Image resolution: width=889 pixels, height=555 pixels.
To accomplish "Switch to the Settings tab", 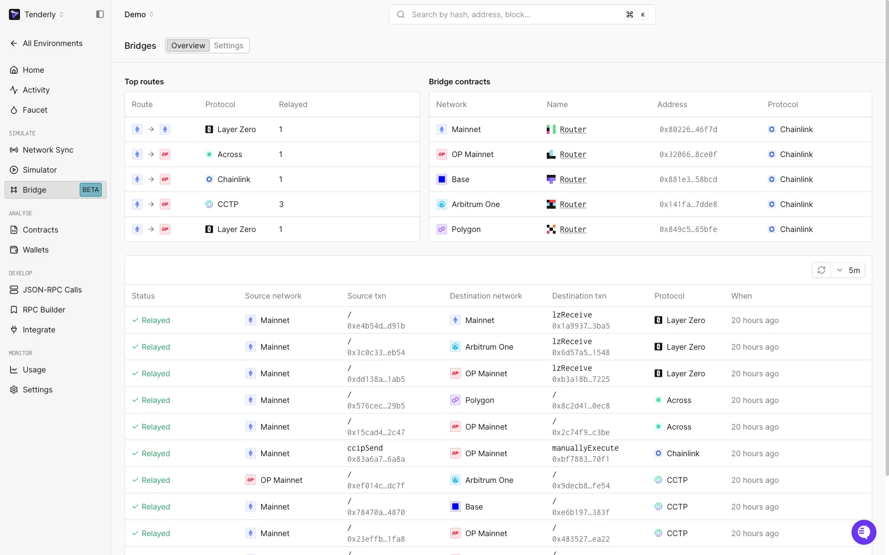I will click(x=228, y=46).
